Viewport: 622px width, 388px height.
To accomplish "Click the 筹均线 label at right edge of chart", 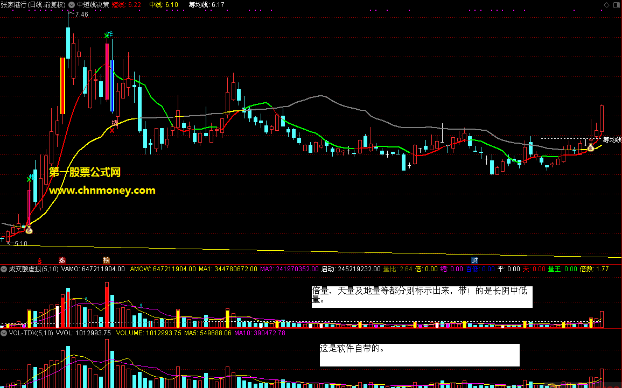I will tap(612, 139).
